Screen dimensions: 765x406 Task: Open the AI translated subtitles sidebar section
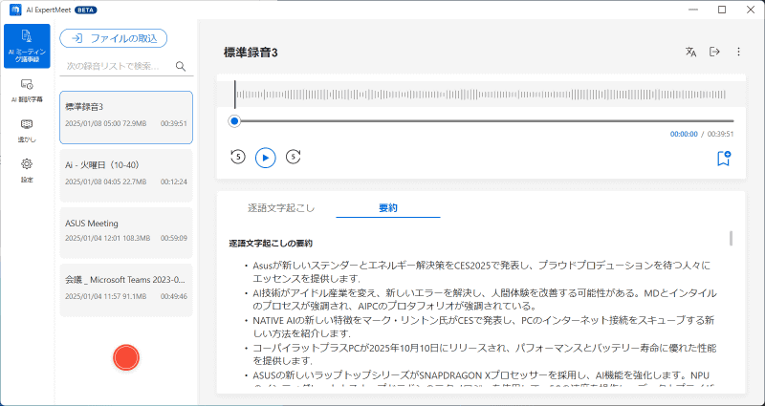point(27,91)
